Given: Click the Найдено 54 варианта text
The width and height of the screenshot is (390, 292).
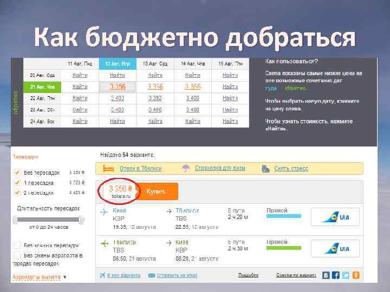Looking at the screenshot, I should point(127,155).
